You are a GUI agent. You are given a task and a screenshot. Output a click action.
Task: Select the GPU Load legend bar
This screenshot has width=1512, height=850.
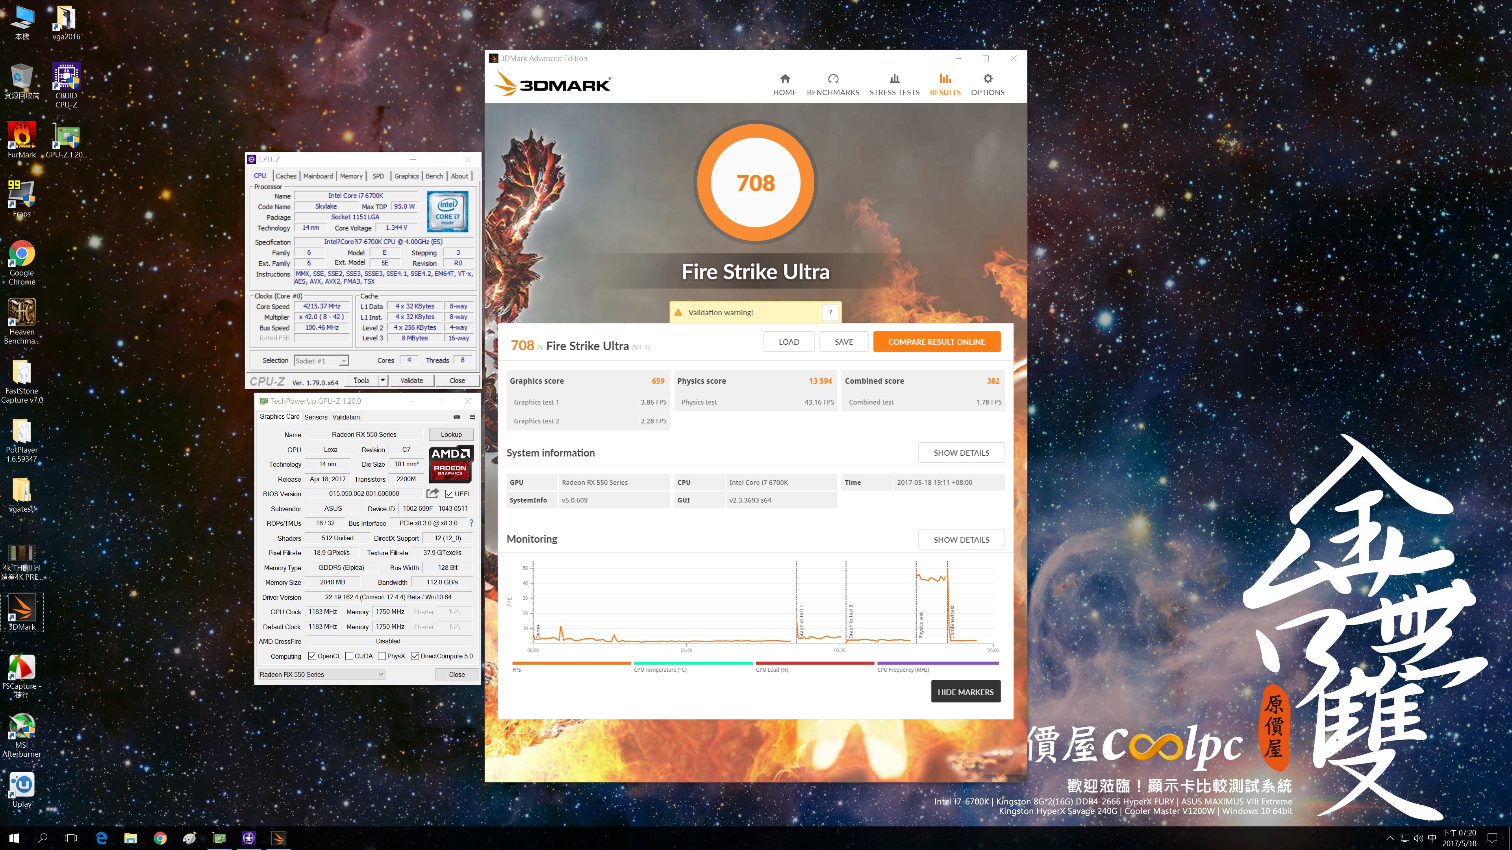815,663
